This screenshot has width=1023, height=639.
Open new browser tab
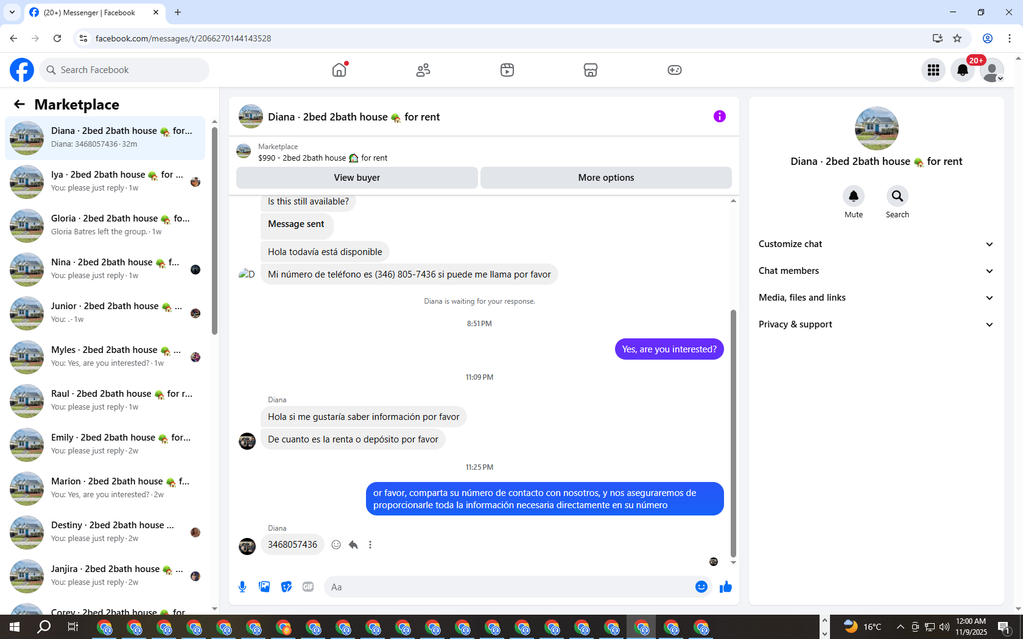[x=178, y=12]
